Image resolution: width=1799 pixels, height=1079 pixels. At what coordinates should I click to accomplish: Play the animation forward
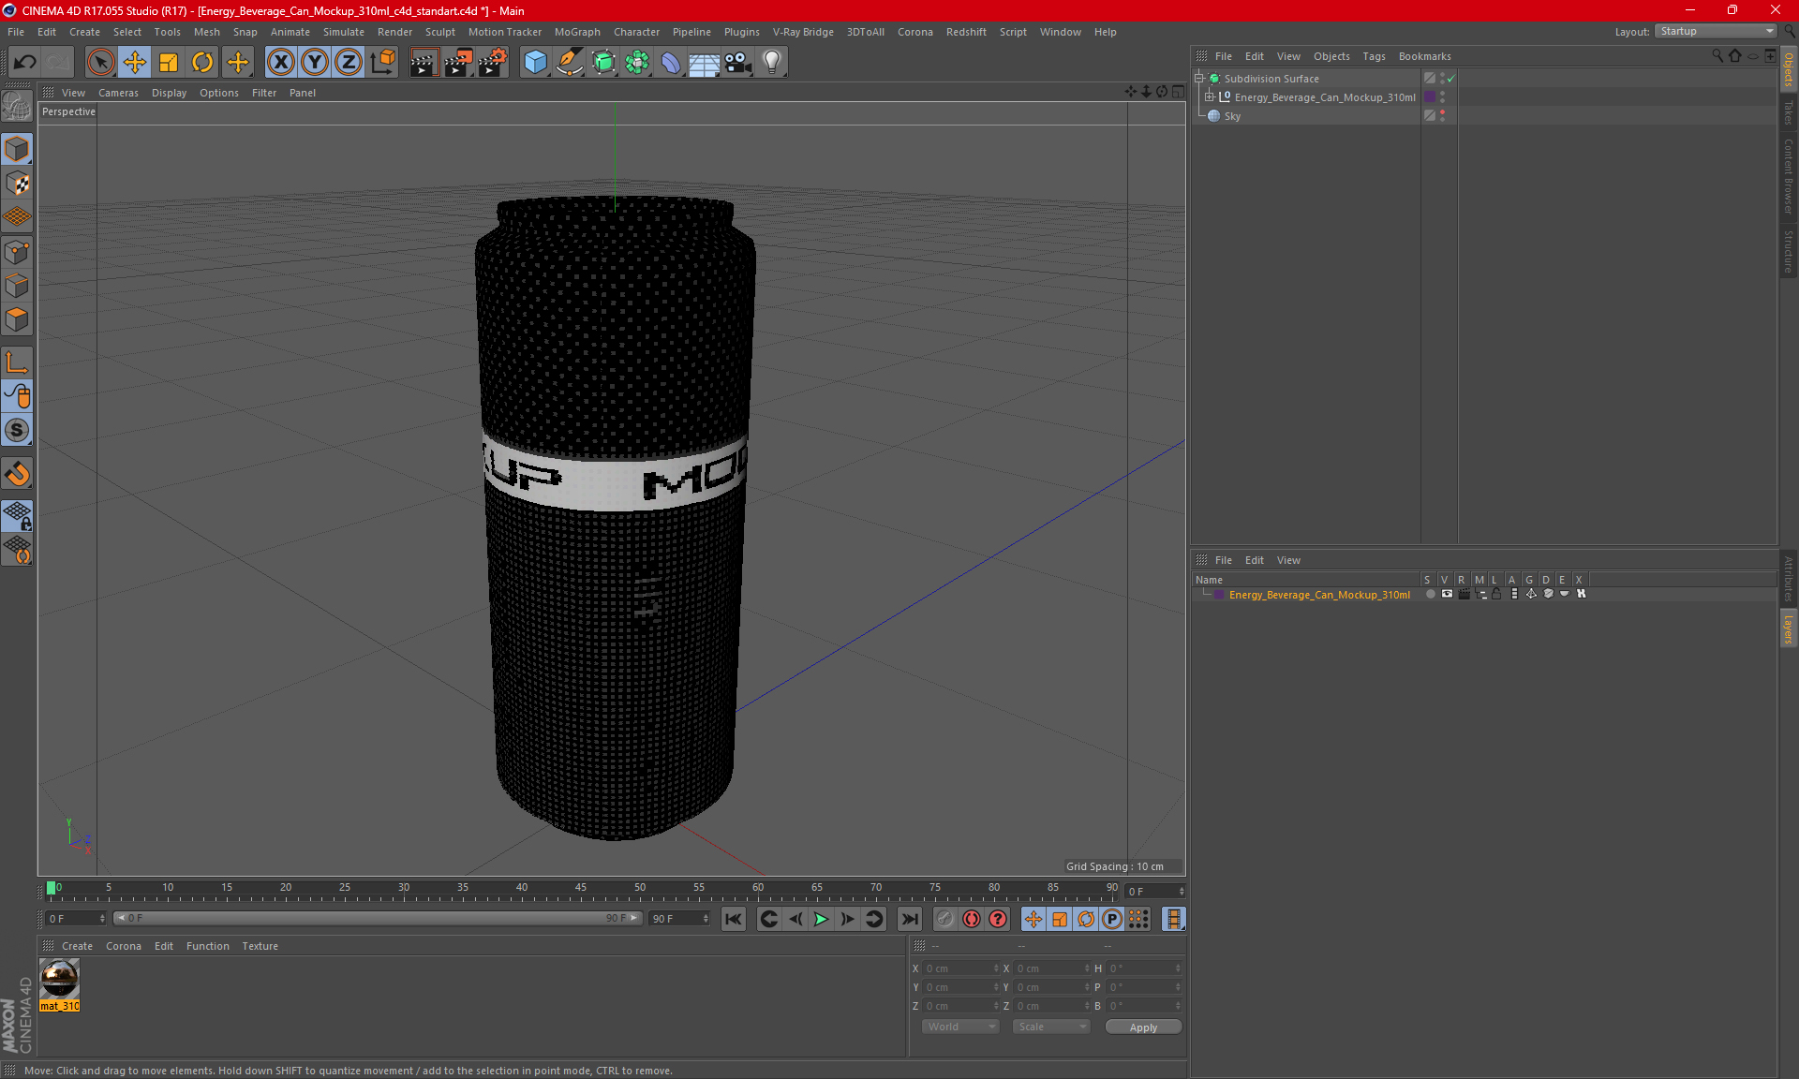pos(821,919)
